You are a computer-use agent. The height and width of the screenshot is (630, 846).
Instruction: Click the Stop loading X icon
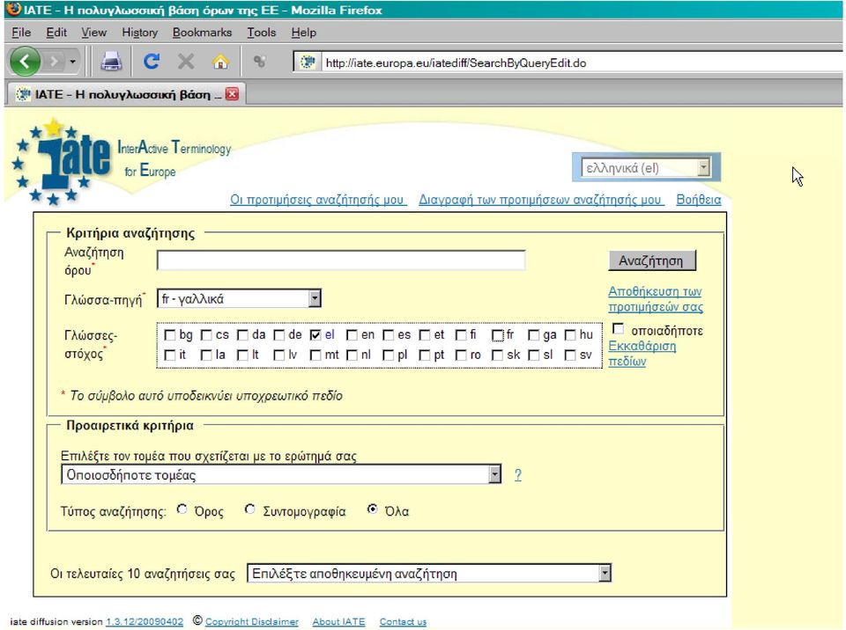click(186, 62)
